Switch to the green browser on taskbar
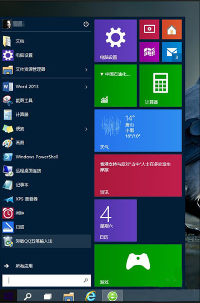This screenshot has width=200, height=303. coord(112,296)
